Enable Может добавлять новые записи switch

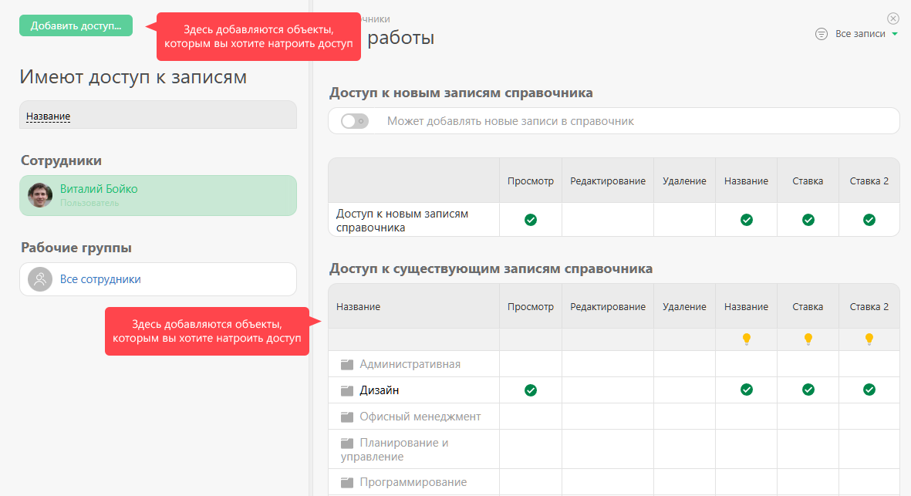point(354,121)
